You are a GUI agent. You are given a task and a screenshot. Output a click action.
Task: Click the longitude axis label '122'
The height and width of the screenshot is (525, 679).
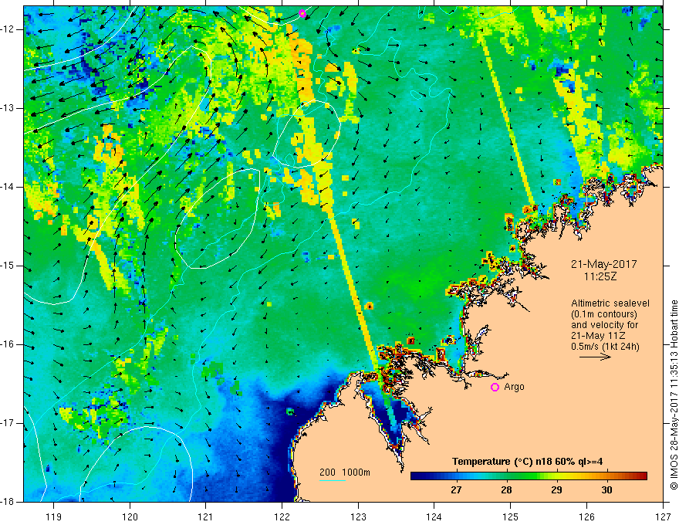click(x=282, y=517)
